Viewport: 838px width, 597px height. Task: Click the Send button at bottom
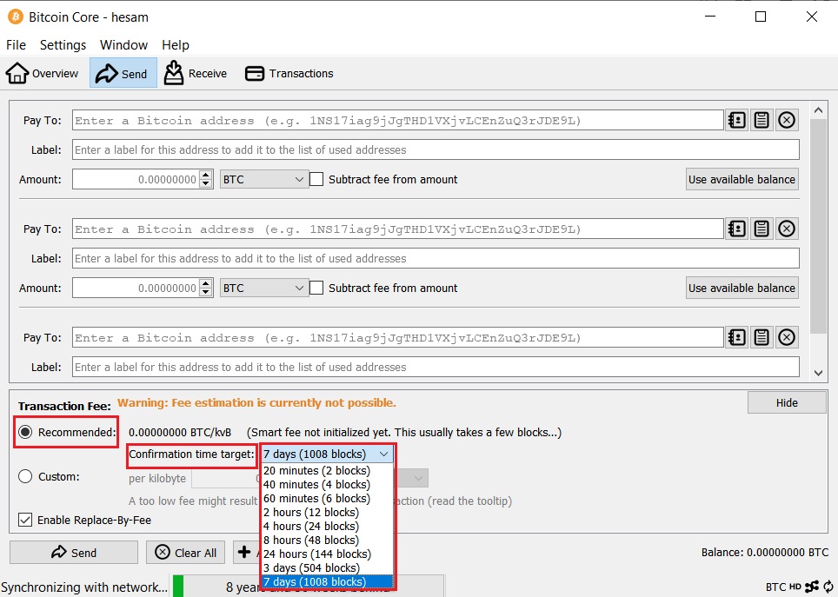74,552
